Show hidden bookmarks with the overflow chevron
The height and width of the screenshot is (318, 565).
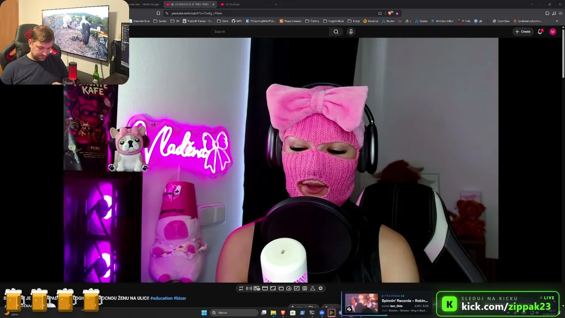[x=557, y=21]
